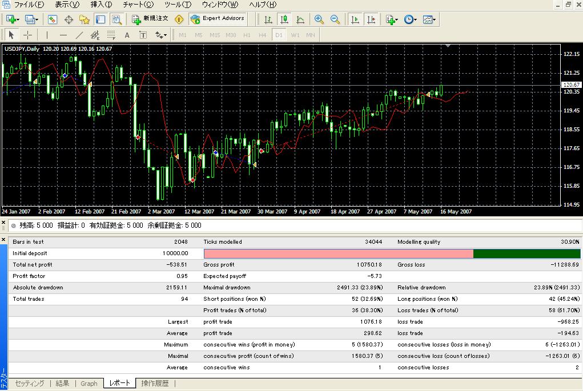Open the indicators list dropdown

[392, 19]
